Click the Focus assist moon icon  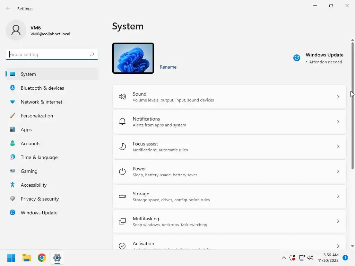point(122,147)
